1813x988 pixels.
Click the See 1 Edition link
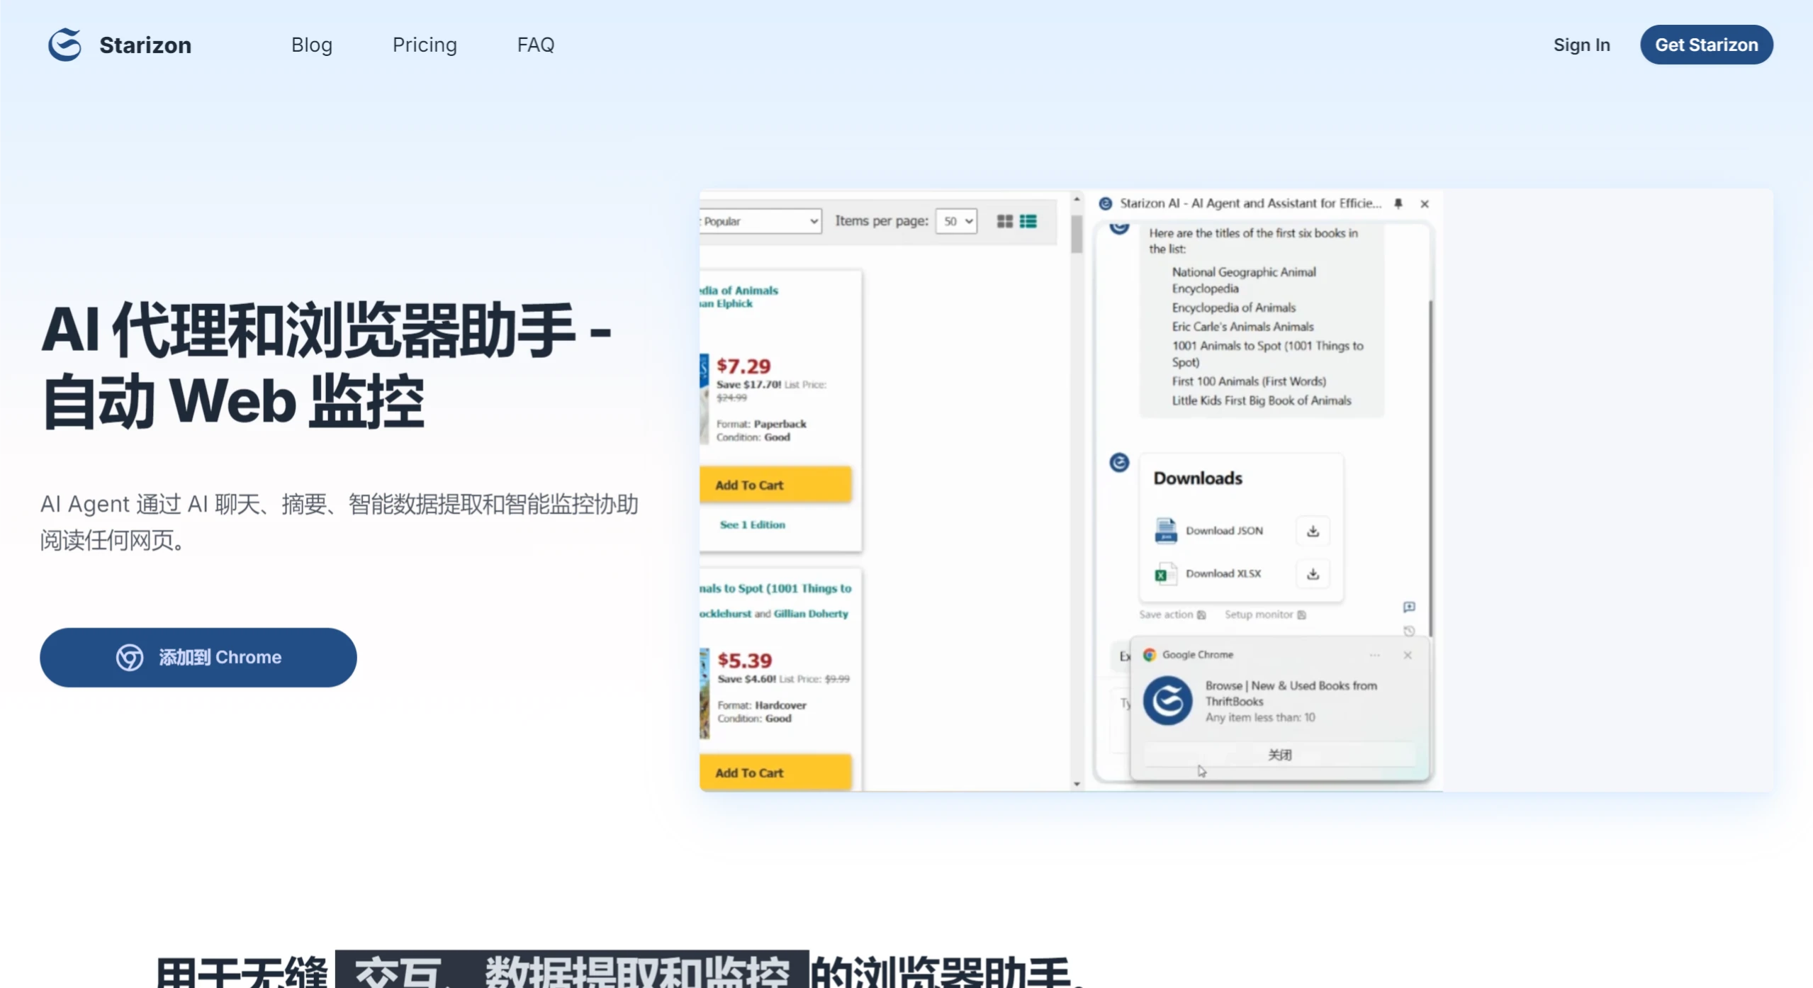751,524
